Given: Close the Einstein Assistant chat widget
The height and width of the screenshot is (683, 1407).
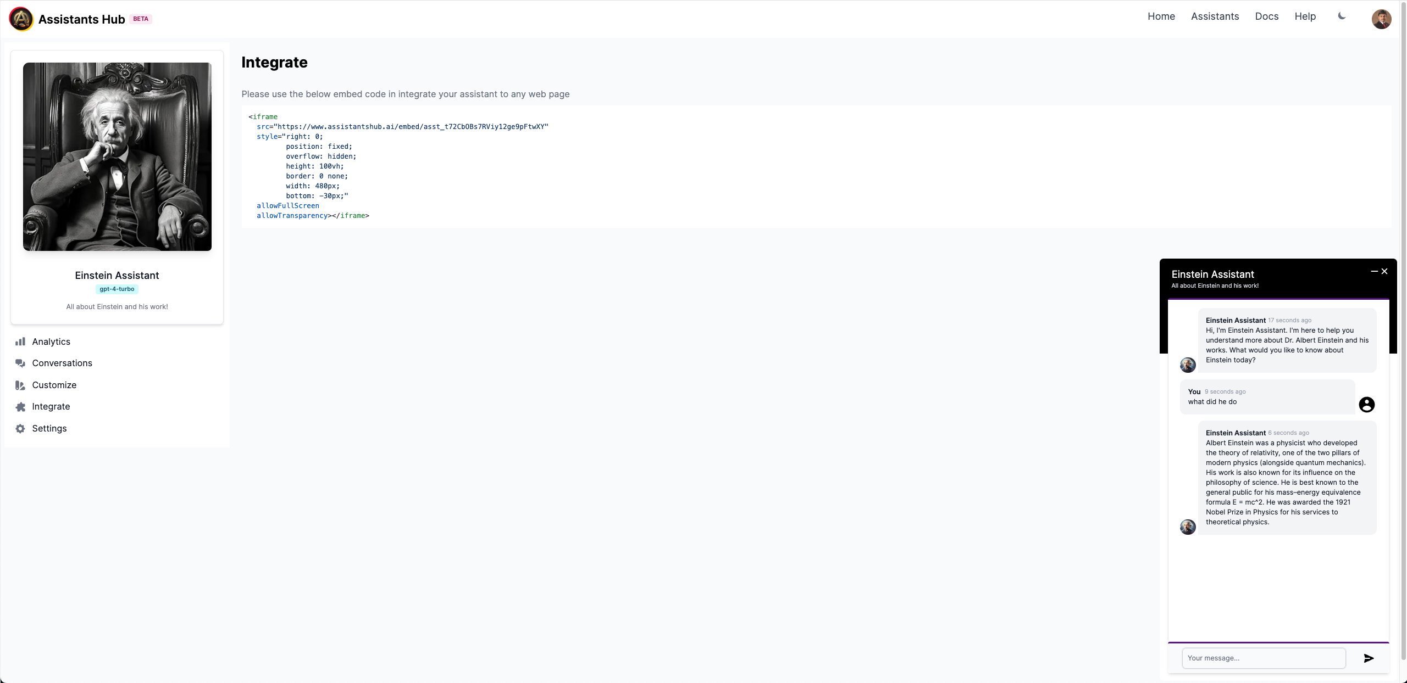Looking at the screenshot, I should [x=1384, y=271].
